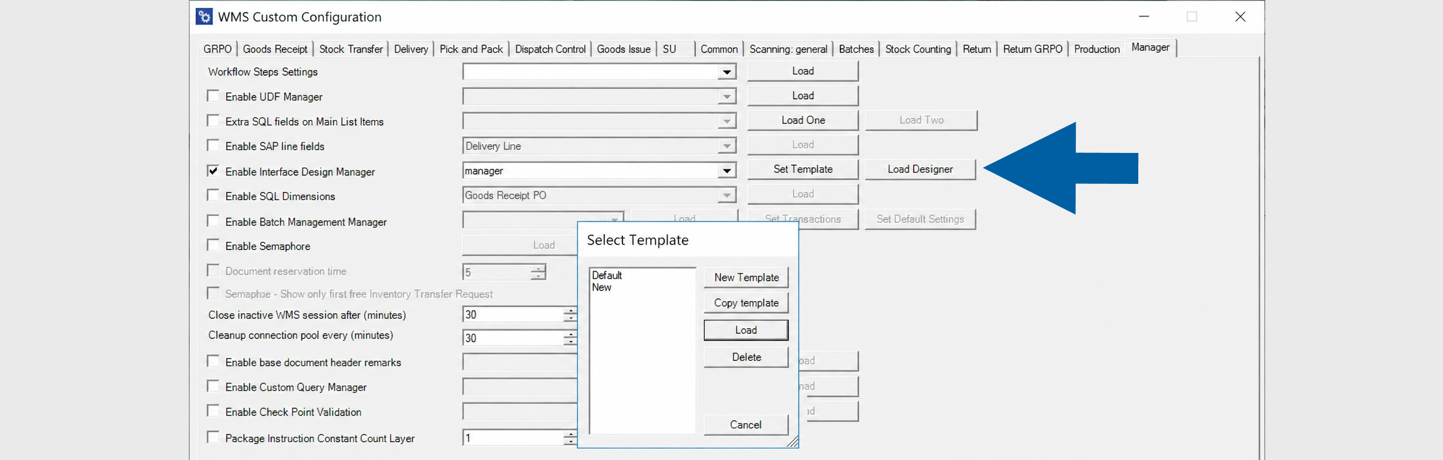Select the Default template in list
Viewport: 1443px width, 460px height.
(x=607, y=276)
